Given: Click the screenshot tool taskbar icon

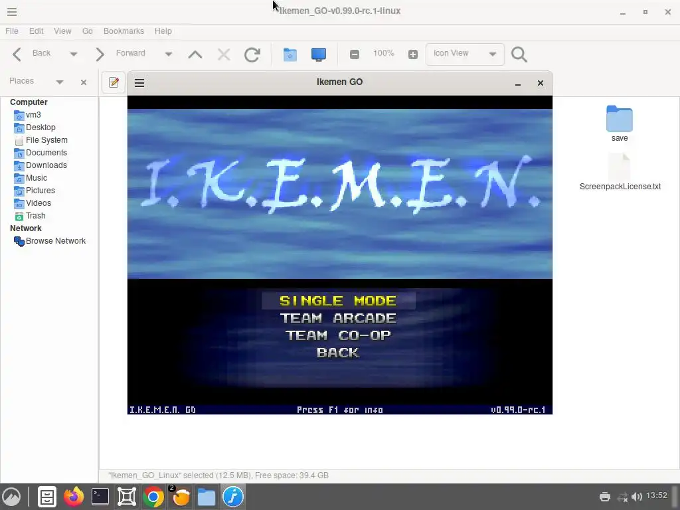Looking at the screenshot, I should (x=127, y=497).
